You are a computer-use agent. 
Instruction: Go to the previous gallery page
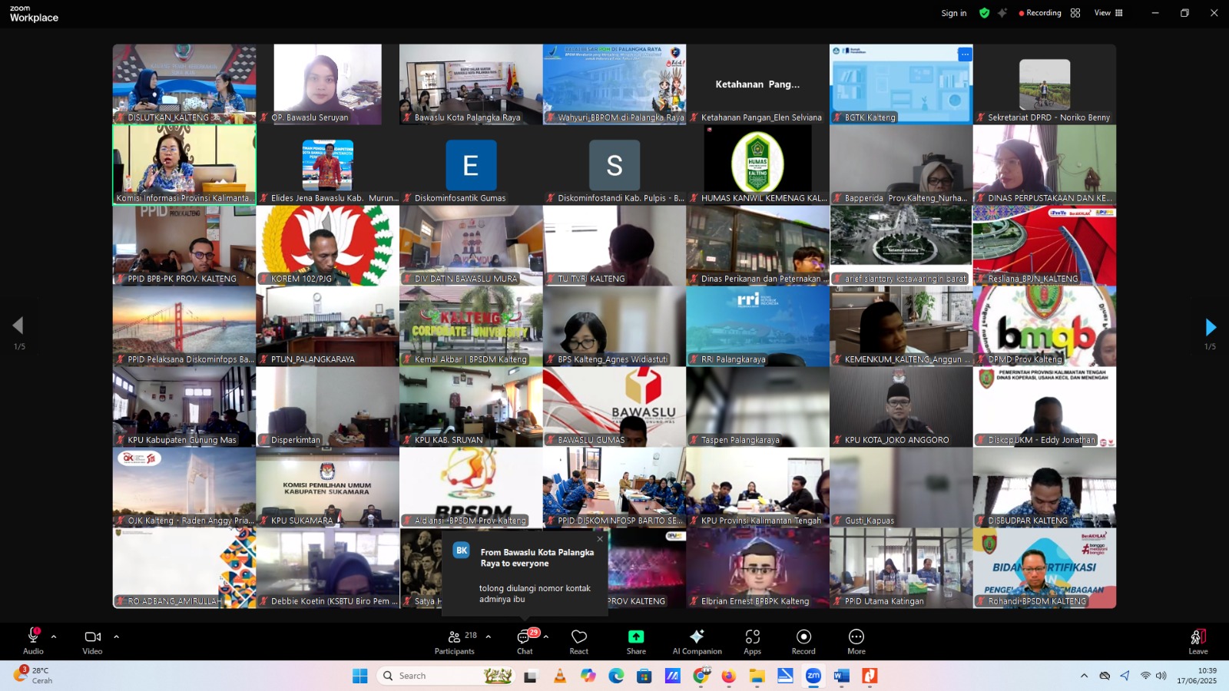click(x=18, y=326)
